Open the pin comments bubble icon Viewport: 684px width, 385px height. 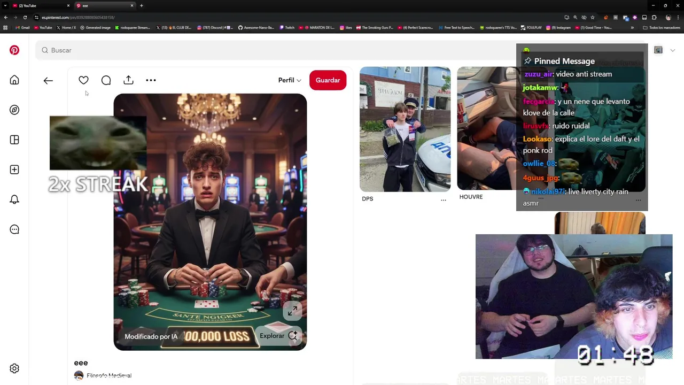(x=106, y=80)
